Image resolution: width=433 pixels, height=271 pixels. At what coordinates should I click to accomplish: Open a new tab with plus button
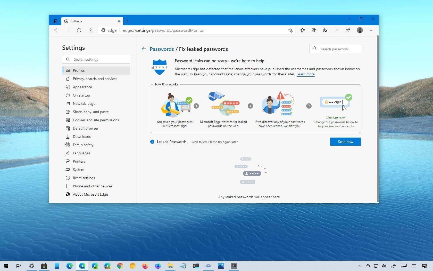pos(128,21)
